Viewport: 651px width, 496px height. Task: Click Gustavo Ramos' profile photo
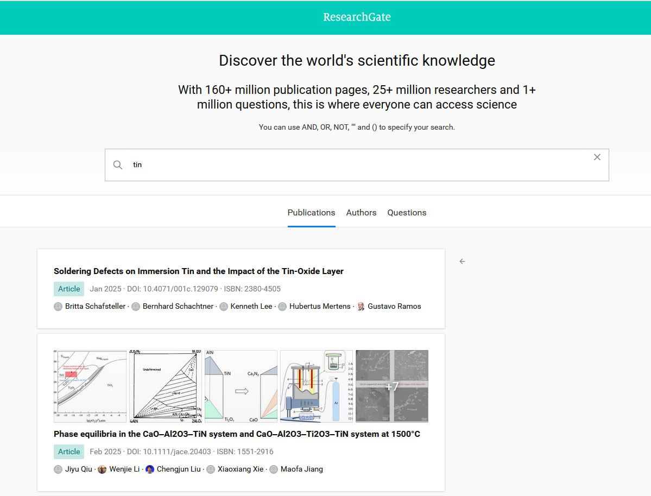[x=361, y=306]
